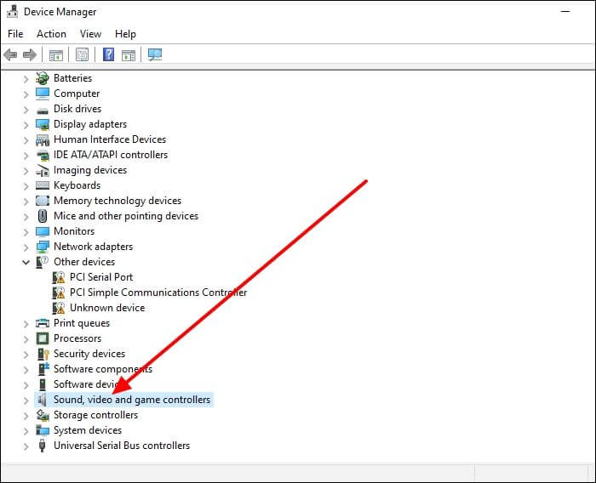Click the Processors chip icon

tap(43, 338)
